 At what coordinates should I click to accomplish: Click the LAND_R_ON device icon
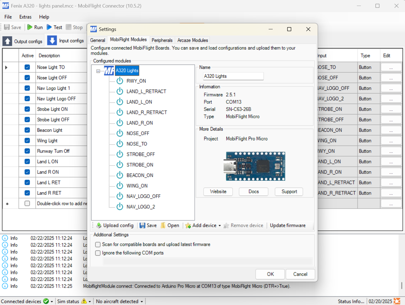point(120,123)
